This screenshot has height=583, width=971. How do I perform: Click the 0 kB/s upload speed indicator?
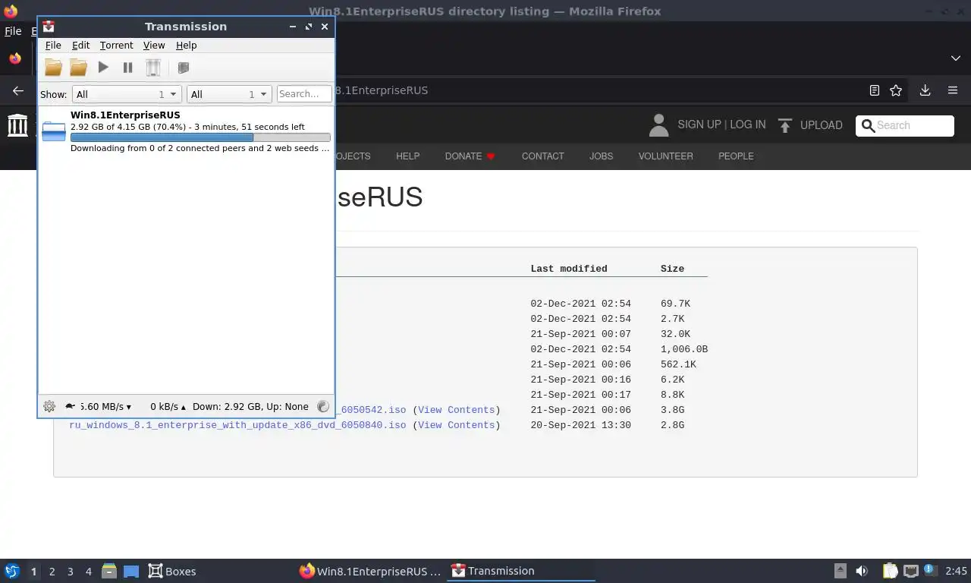point(168,406)
